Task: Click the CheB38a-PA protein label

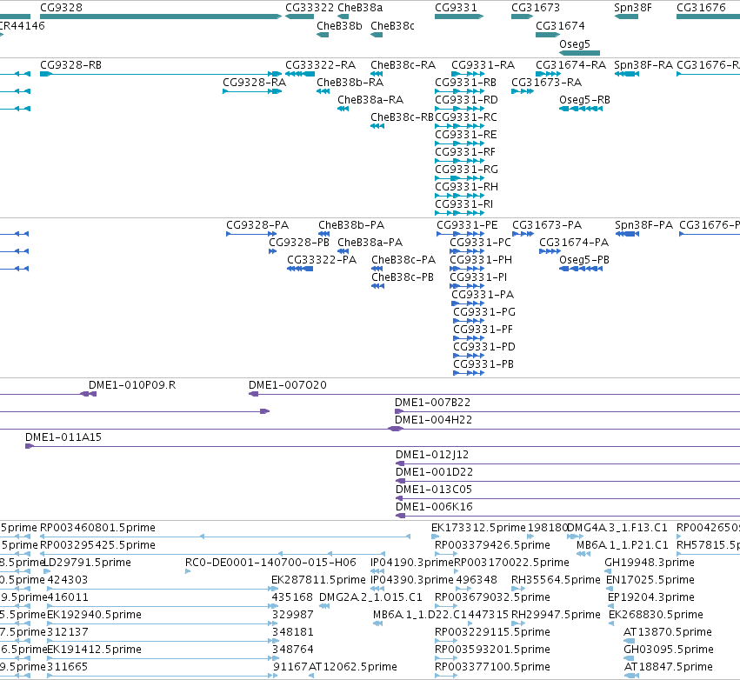Action: click(370, 243)
